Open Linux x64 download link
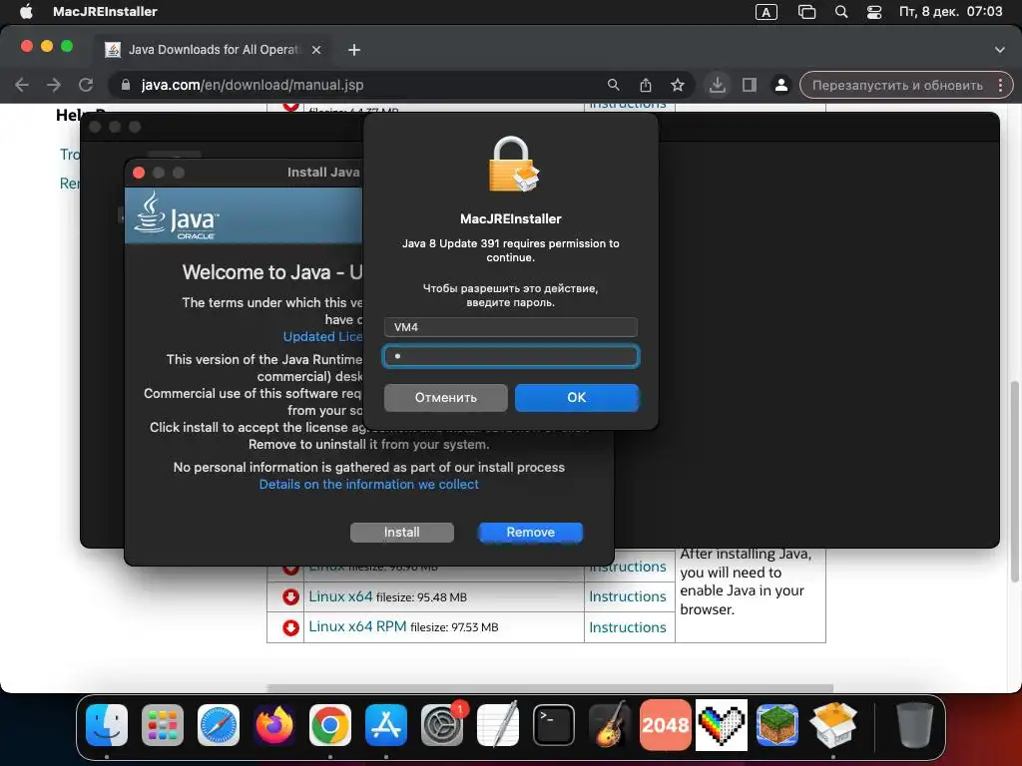 point(340,596)
